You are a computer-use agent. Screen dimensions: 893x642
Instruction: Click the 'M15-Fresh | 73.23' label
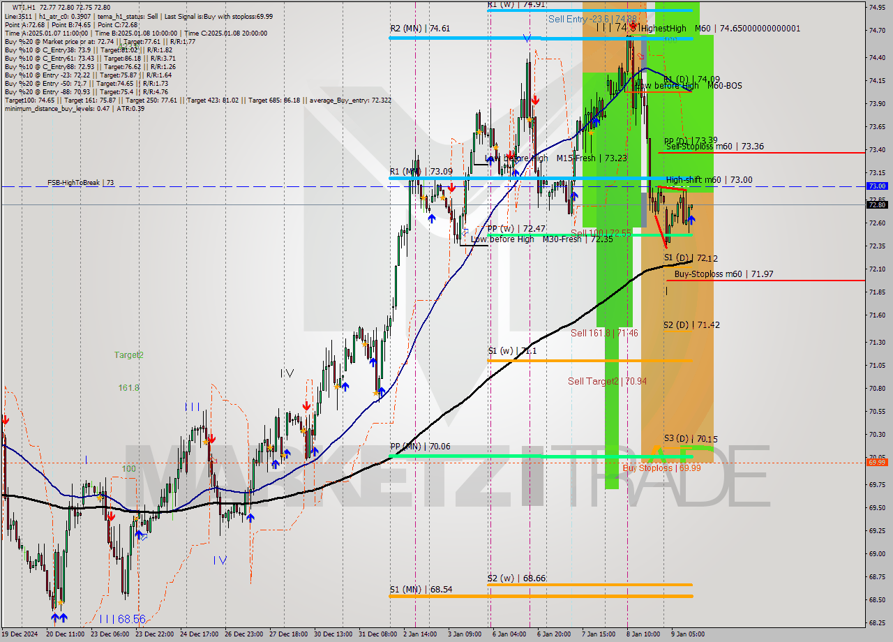click(592, 158)
